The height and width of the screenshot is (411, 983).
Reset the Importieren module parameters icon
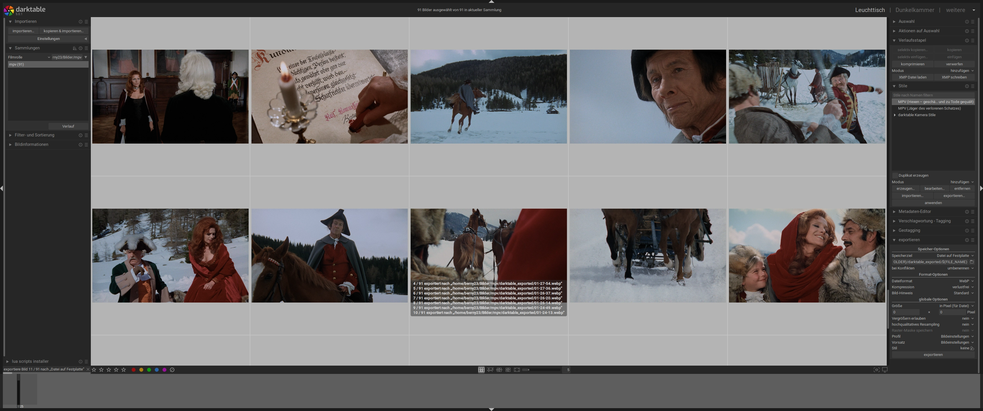tap(81, 22)
